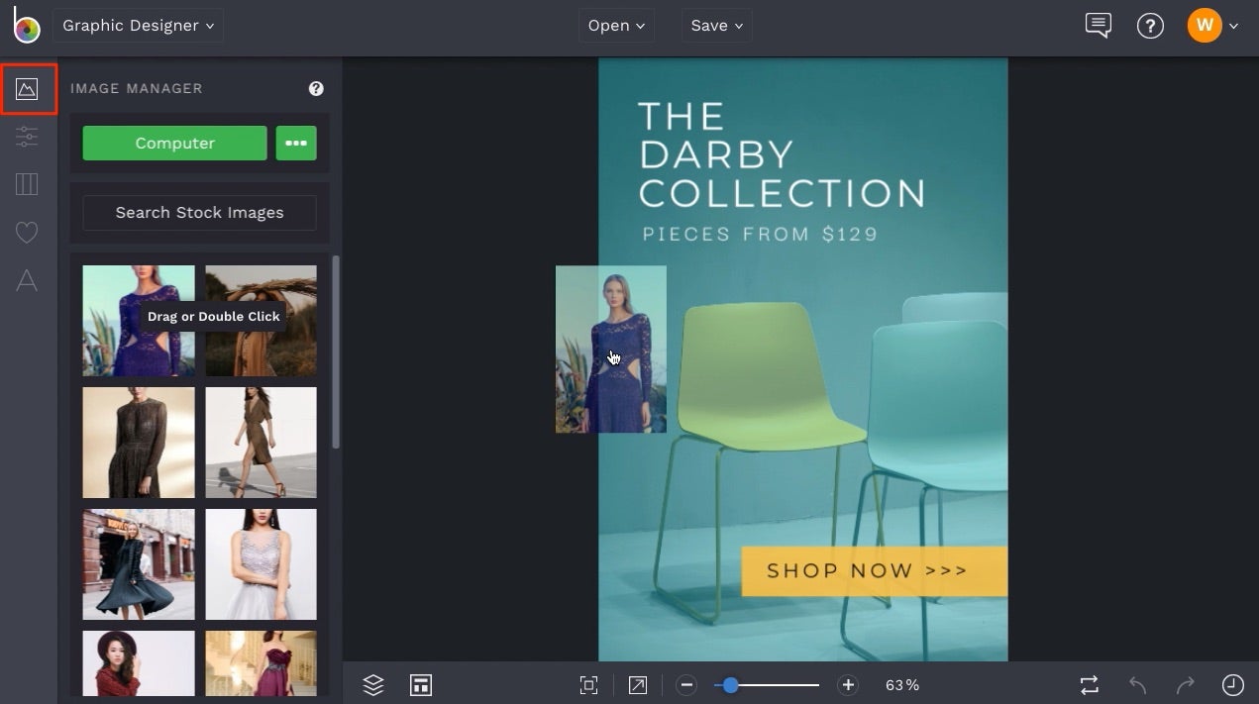Fit the canvas to the screen

[588, 684]
